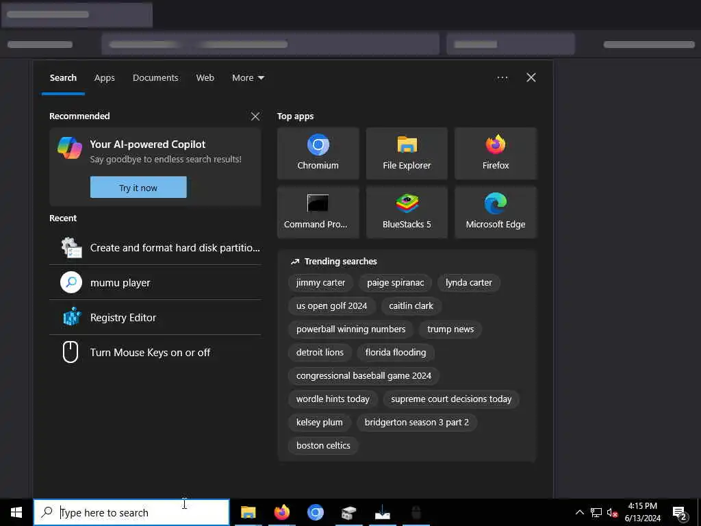Screen dimensions: 701x526
Task: Expand the More dropdown tab
Action: click(x=248, y=78)
